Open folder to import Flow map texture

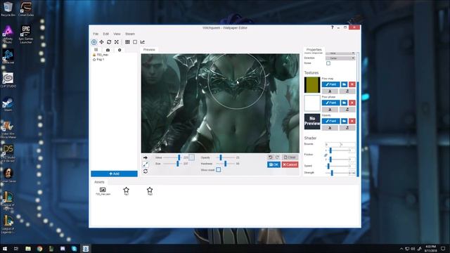tap(344, 84)
